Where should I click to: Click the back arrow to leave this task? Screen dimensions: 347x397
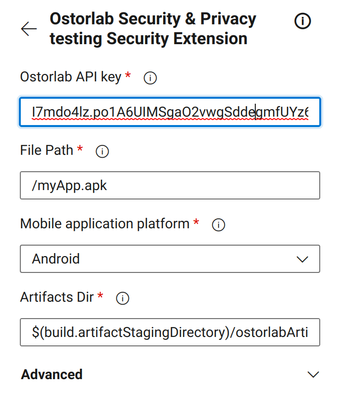(x=29, y=29)
